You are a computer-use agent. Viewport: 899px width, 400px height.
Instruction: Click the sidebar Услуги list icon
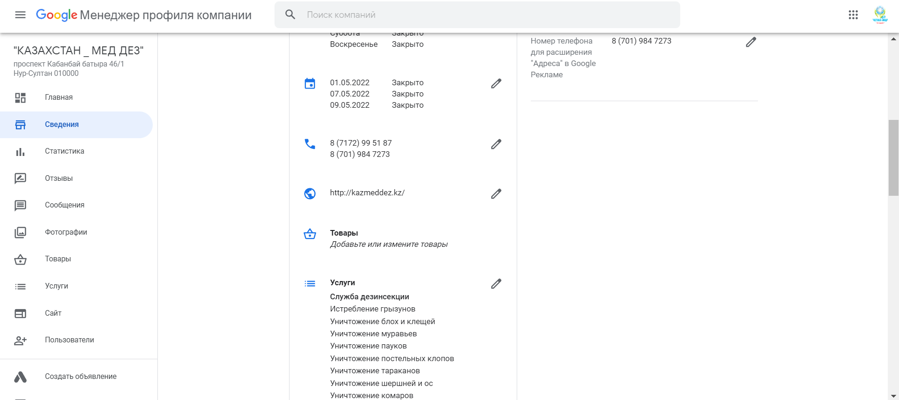click(x=20, y=286)
